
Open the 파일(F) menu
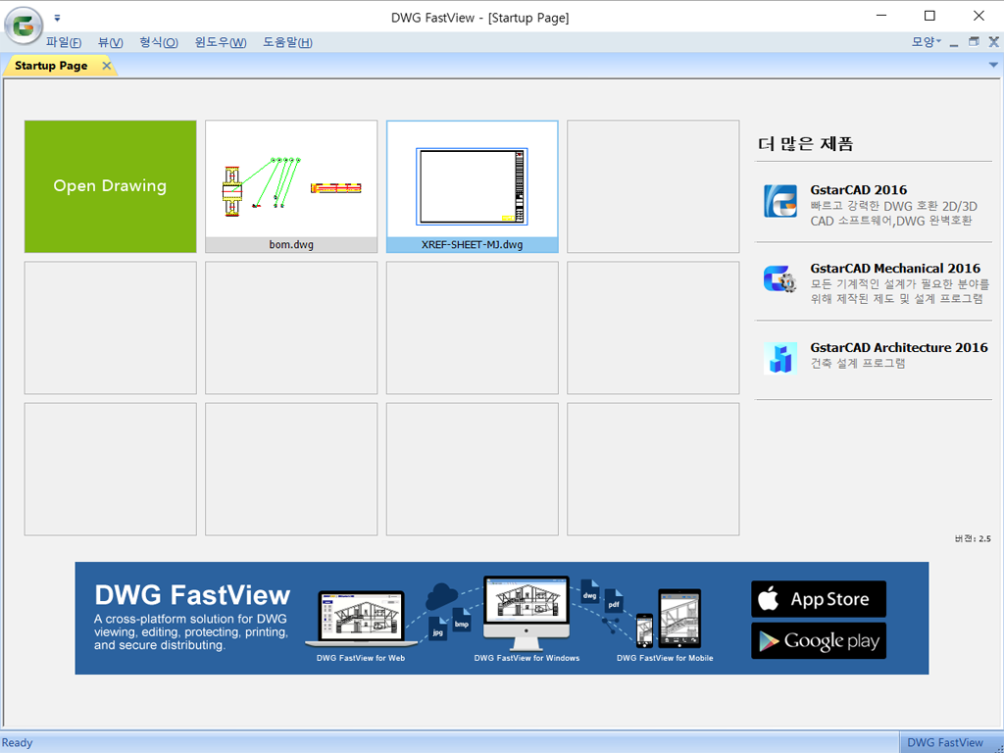[64, 42]
